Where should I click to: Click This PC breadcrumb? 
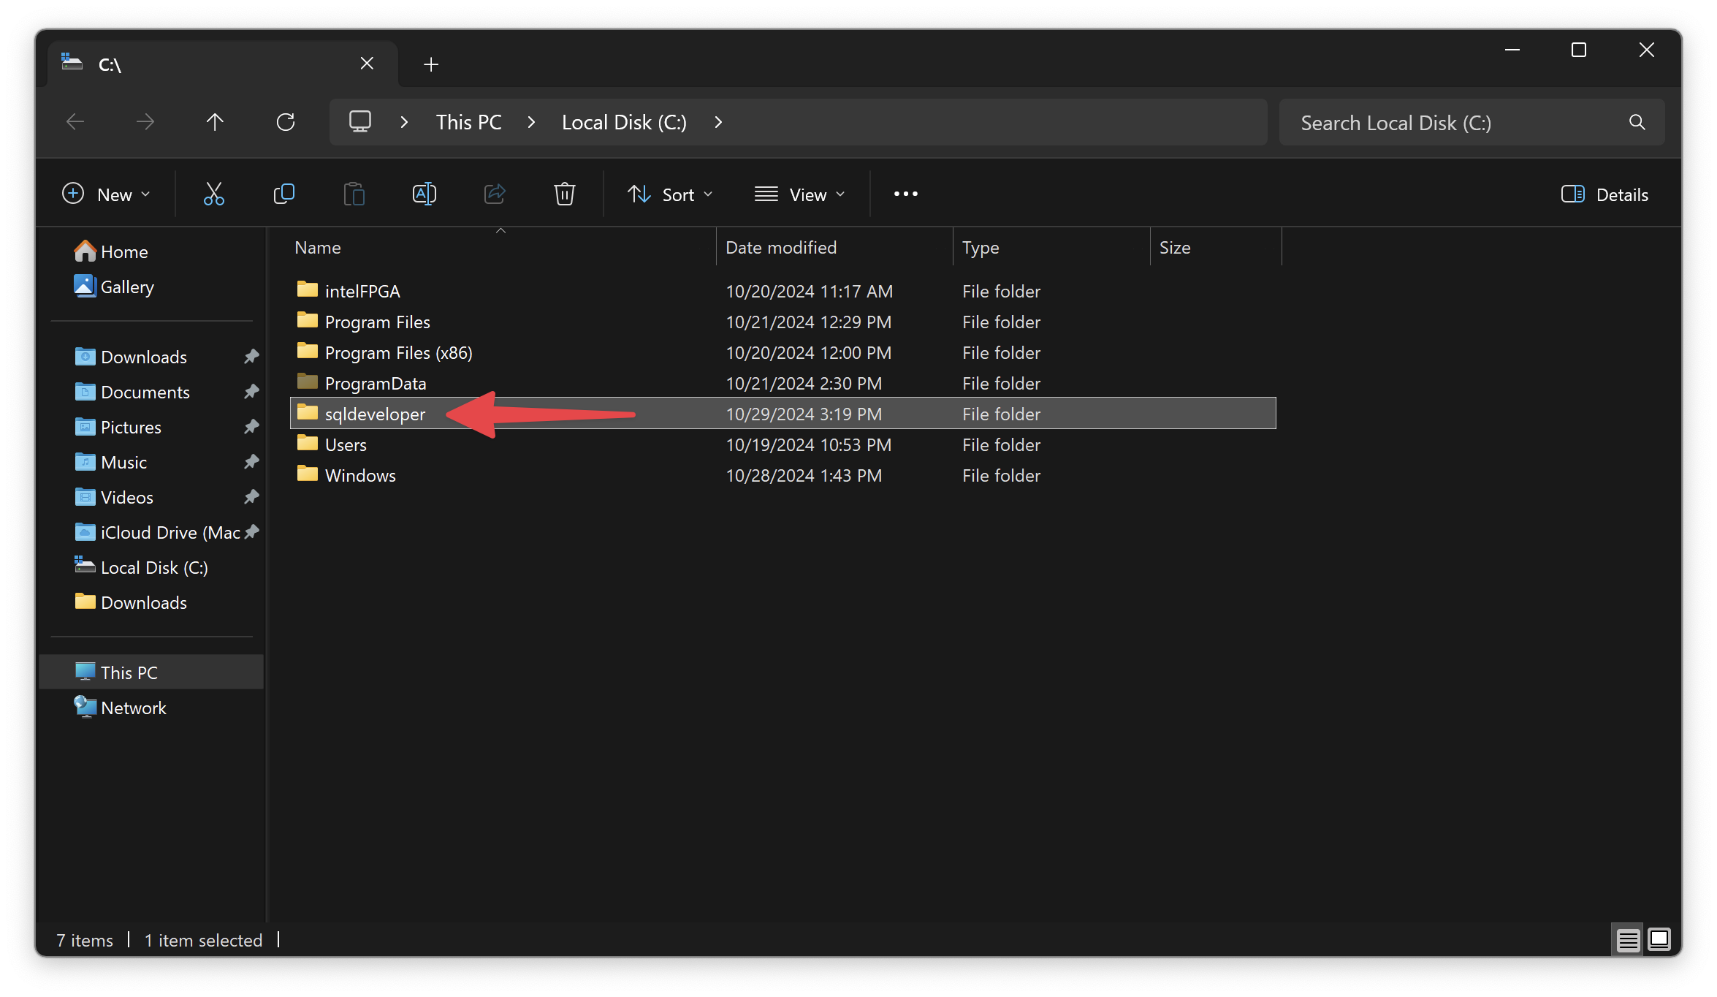[468, 122]
